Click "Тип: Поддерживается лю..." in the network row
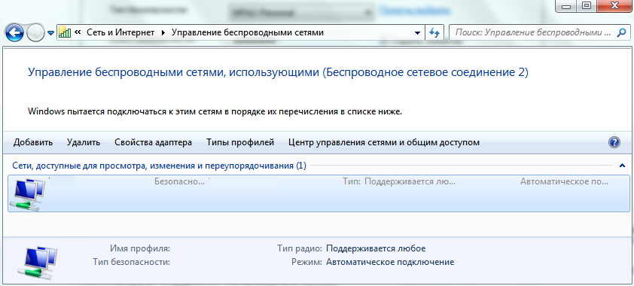Screen dimensions: 634x286 pos(399,182)
